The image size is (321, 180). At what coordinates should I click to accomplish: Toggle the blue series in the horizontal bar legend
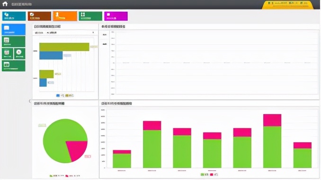tap(60, 95)
